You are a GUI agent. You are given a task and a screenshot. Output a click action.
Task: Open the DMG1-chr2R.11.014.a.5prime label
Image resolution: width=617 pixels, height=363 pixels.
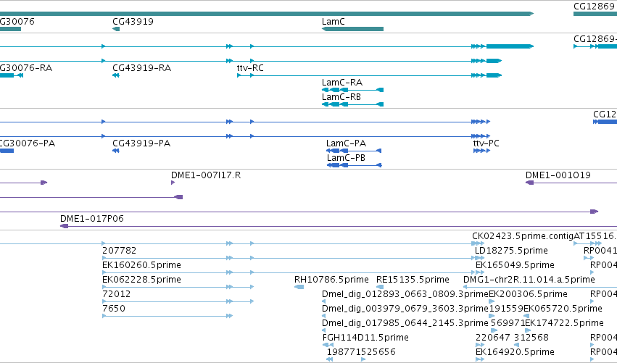click(x=529, y=280)
